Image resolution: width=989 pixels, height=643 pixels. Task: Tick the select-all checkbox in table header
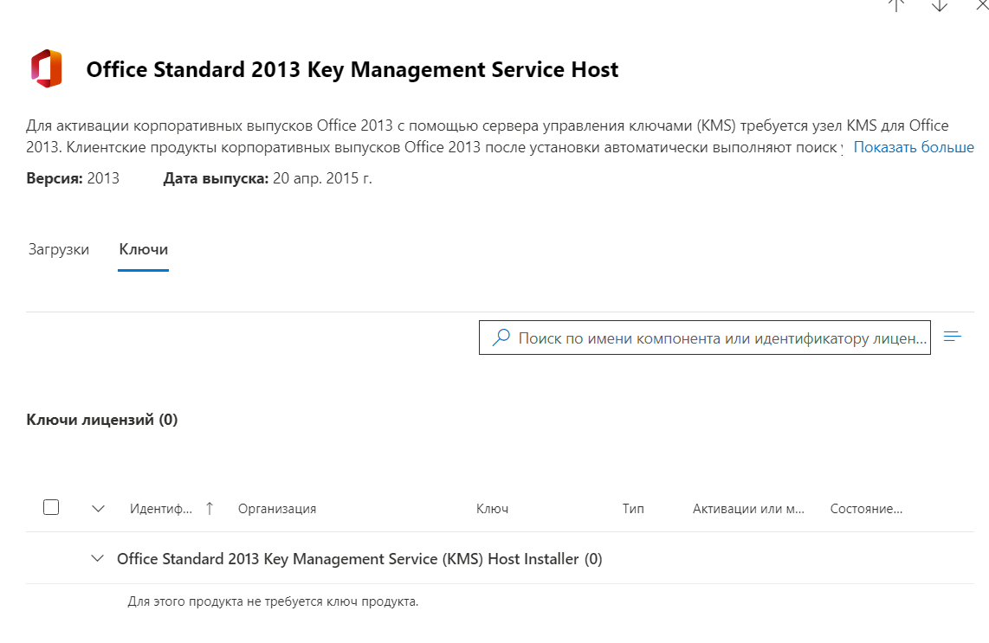51,508
